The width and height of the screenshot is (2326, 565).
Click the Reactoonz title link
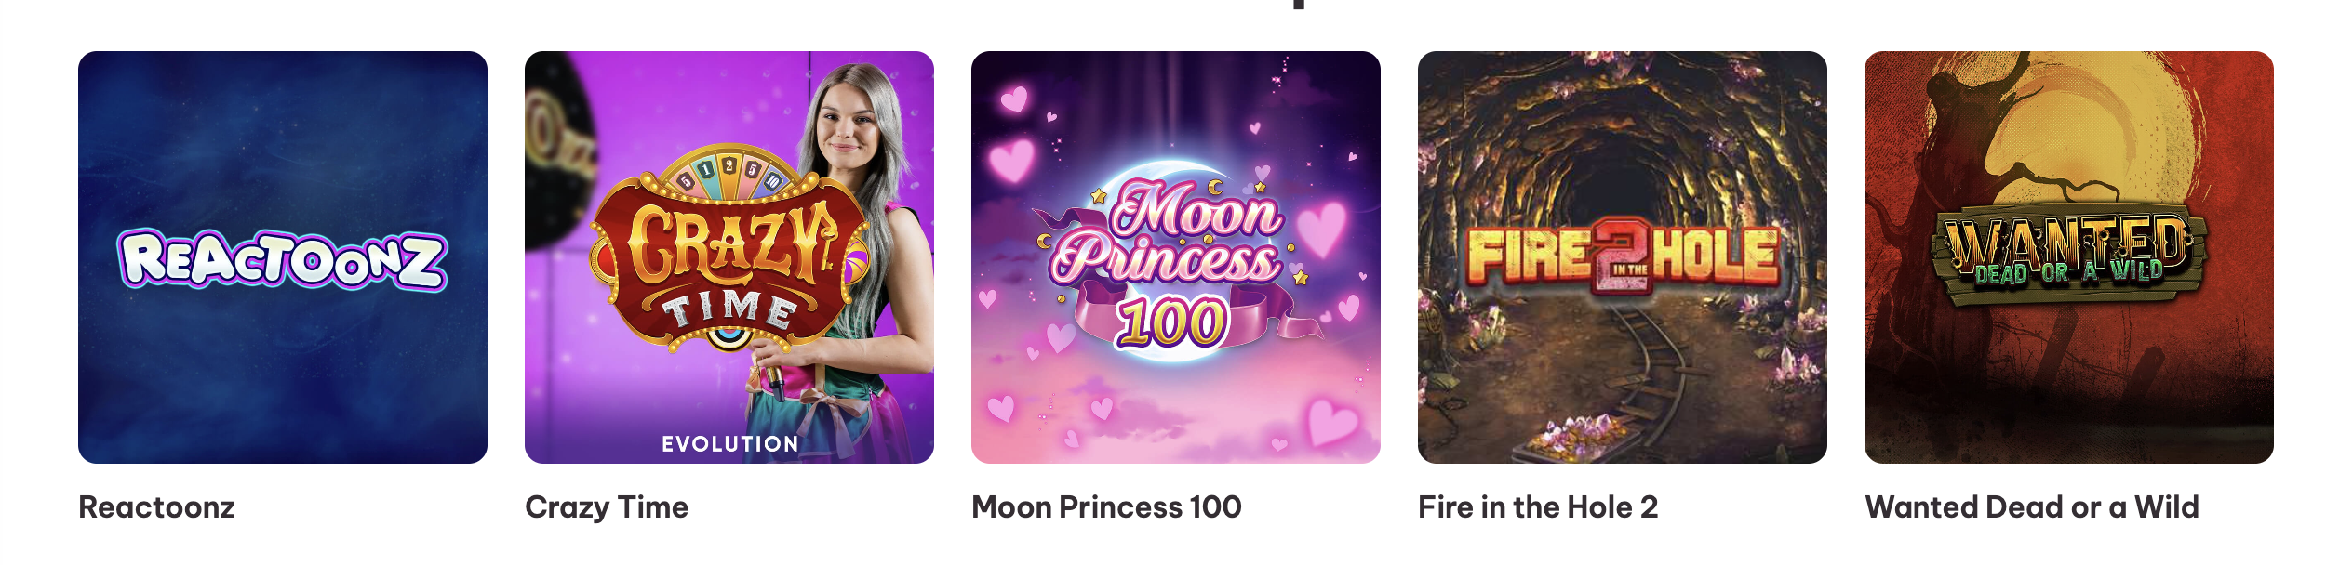tap(157, 507)
